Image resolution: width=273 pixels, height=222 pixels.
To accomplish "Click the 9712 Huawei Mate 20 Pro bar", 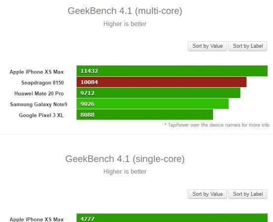I will 158,93.
